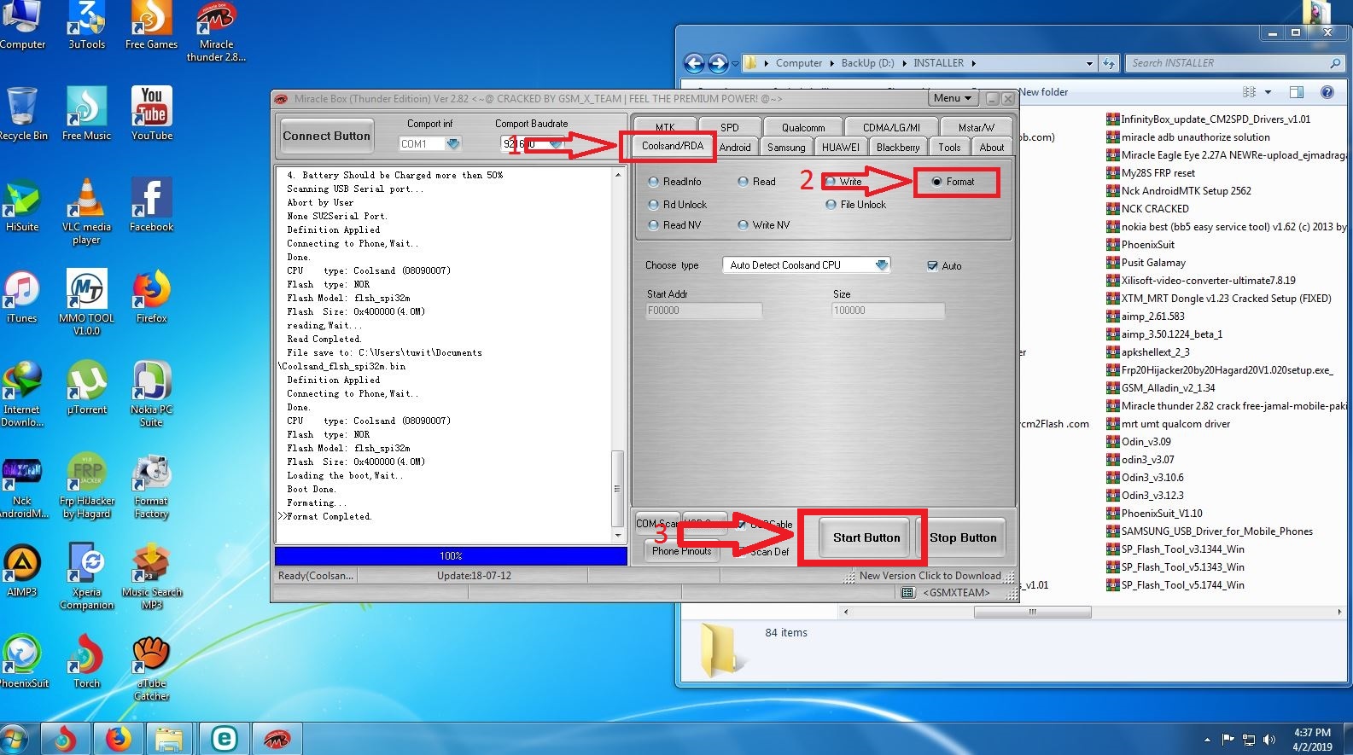Click the Explorer Forward arrow button

(x=718, y=63)
